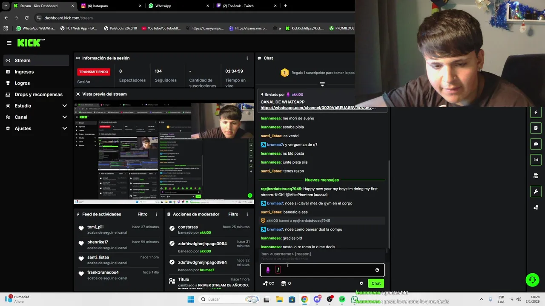This screenshot has height=306, width=545.
Task: Click the taskbar Buscar search box
Action: 229,299
